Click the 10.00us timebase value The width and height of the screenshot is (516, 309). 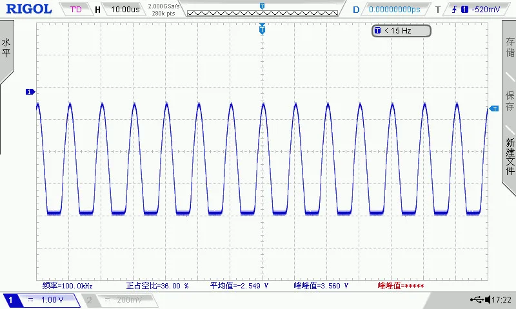[125, 9]
